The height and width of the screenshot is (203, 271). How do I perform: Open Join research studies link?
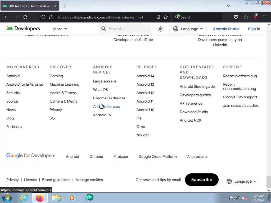pyautogui.click(x=241, y=105)
